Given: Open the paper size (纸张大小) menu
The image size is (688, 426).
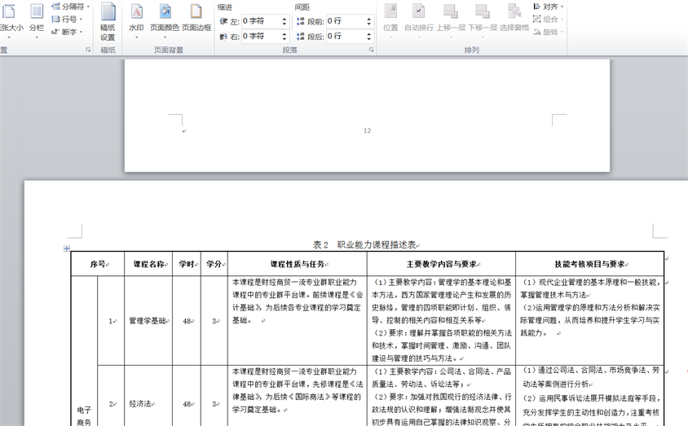Looking at the screenshot, I should click(10, 19).
